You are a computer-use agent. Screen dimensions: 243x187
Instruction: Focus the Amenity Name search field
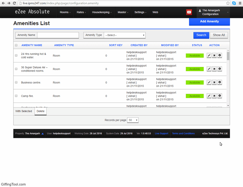[x=58, y=35]
